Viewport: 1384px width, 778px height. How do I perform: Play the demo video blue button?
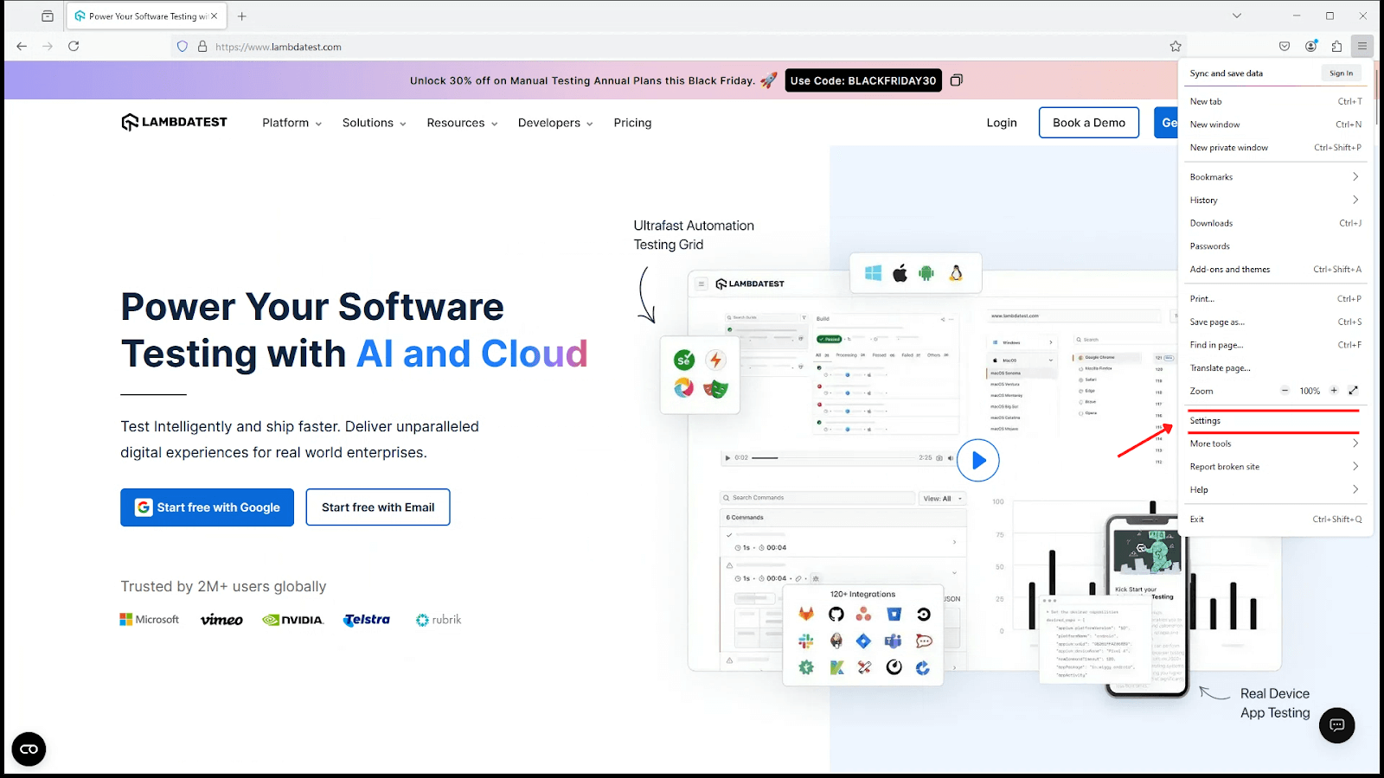pos(978,461)
